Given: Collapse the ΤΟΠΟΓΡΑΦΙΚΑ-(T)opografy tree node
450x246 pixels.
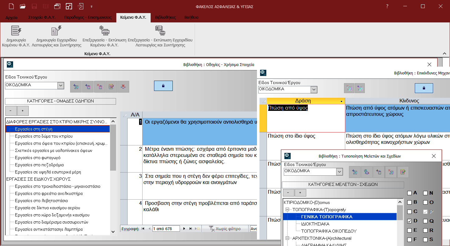Looking at the screenshot, I should tap(288, 210).
